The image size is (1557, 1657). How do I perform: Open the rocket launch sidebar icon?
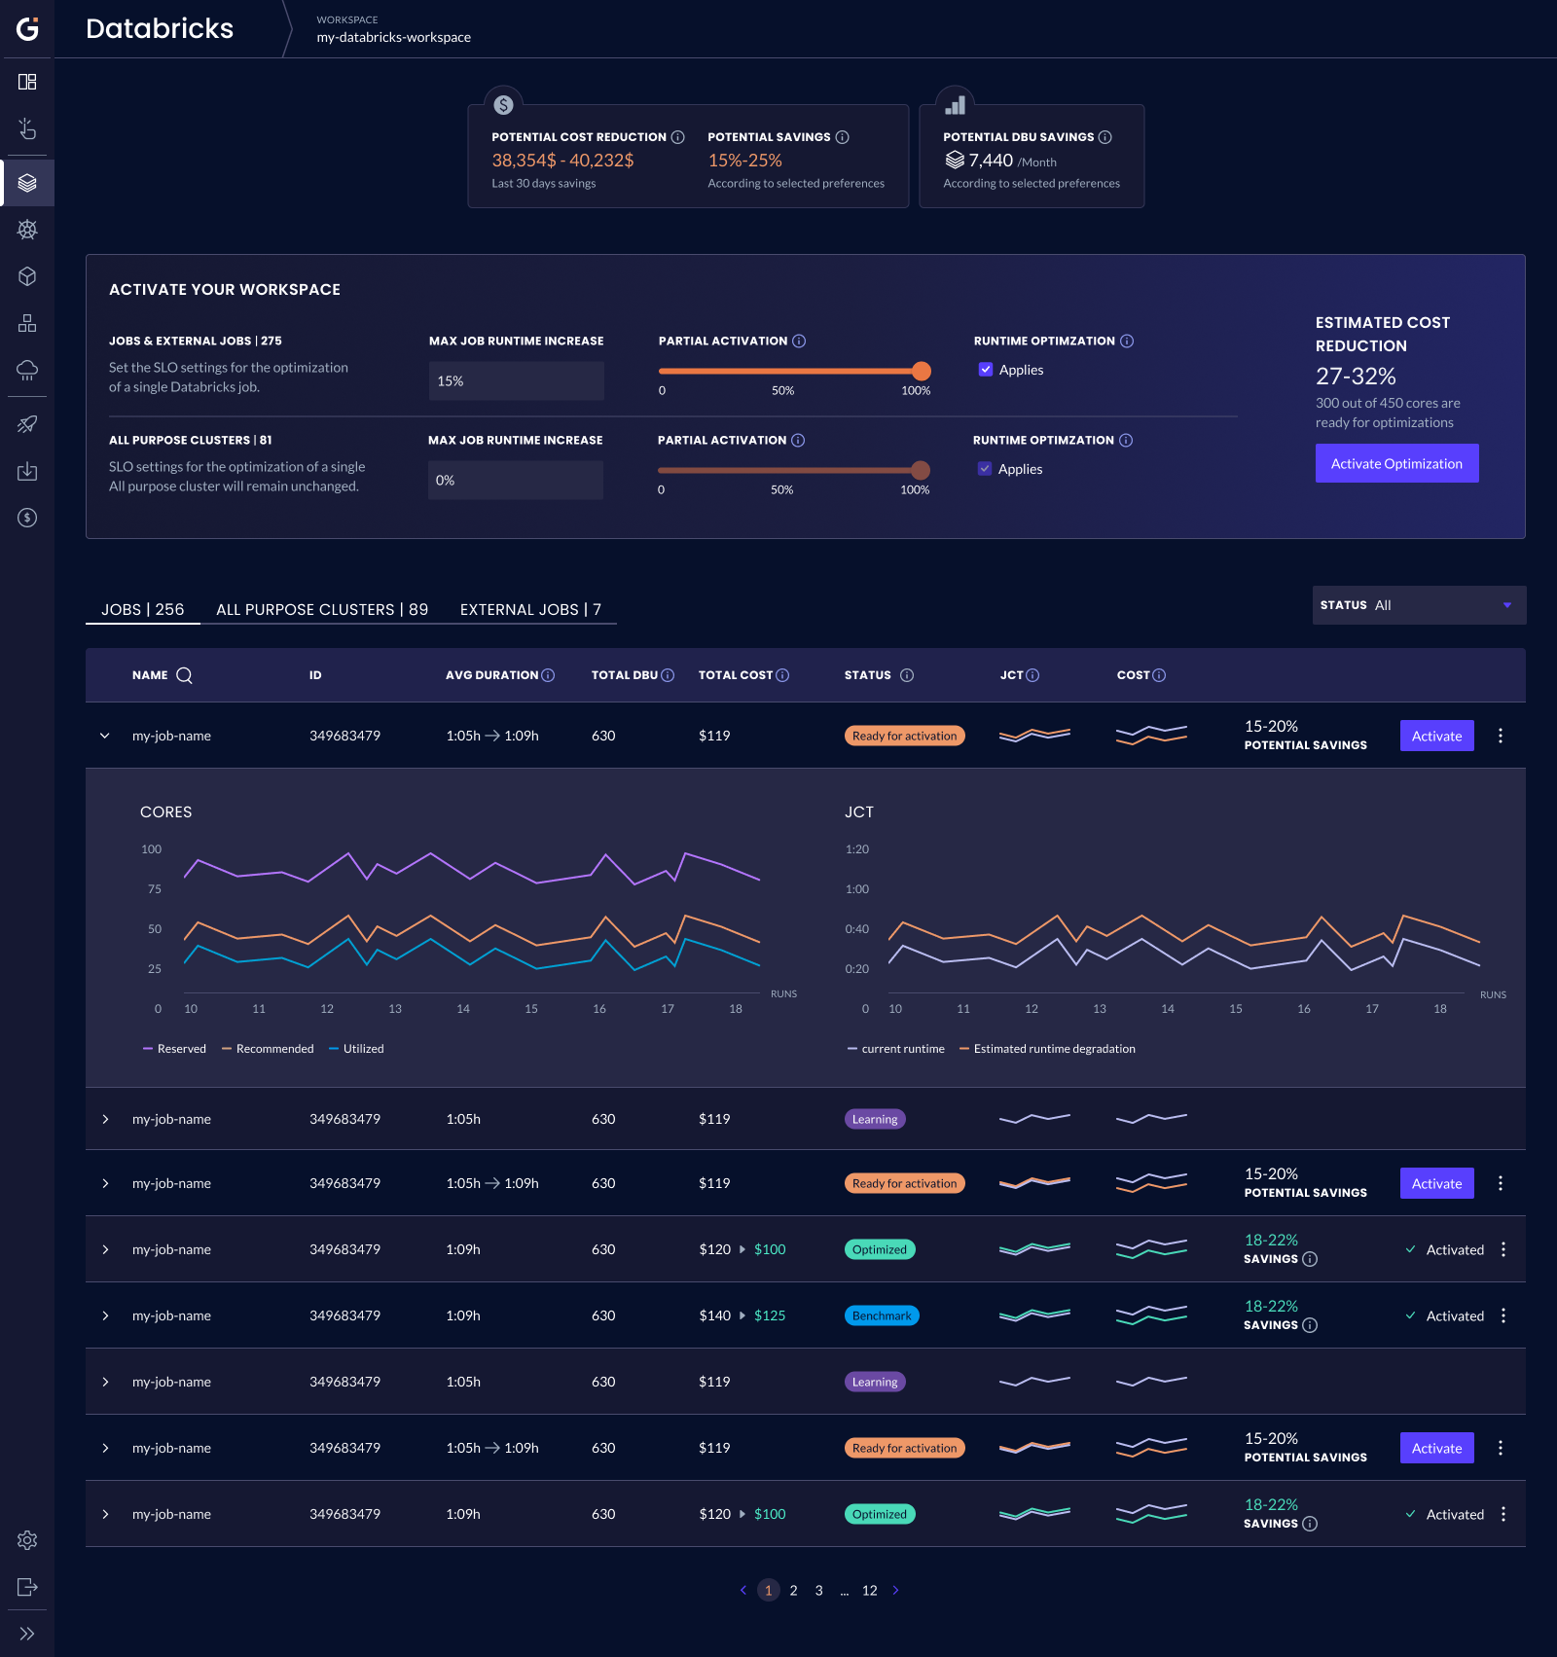[x=27, y=424]
